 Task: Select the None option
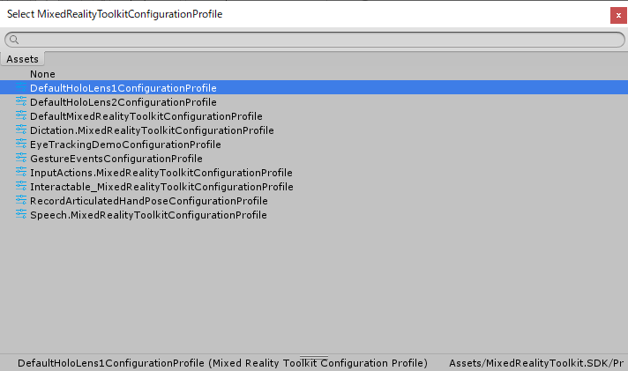tap(42, 74)
